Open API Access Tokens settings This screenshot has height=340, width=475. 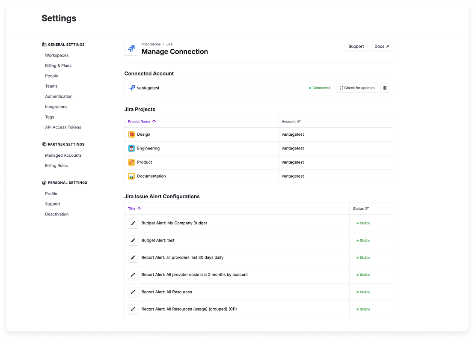tap(63, 128)
